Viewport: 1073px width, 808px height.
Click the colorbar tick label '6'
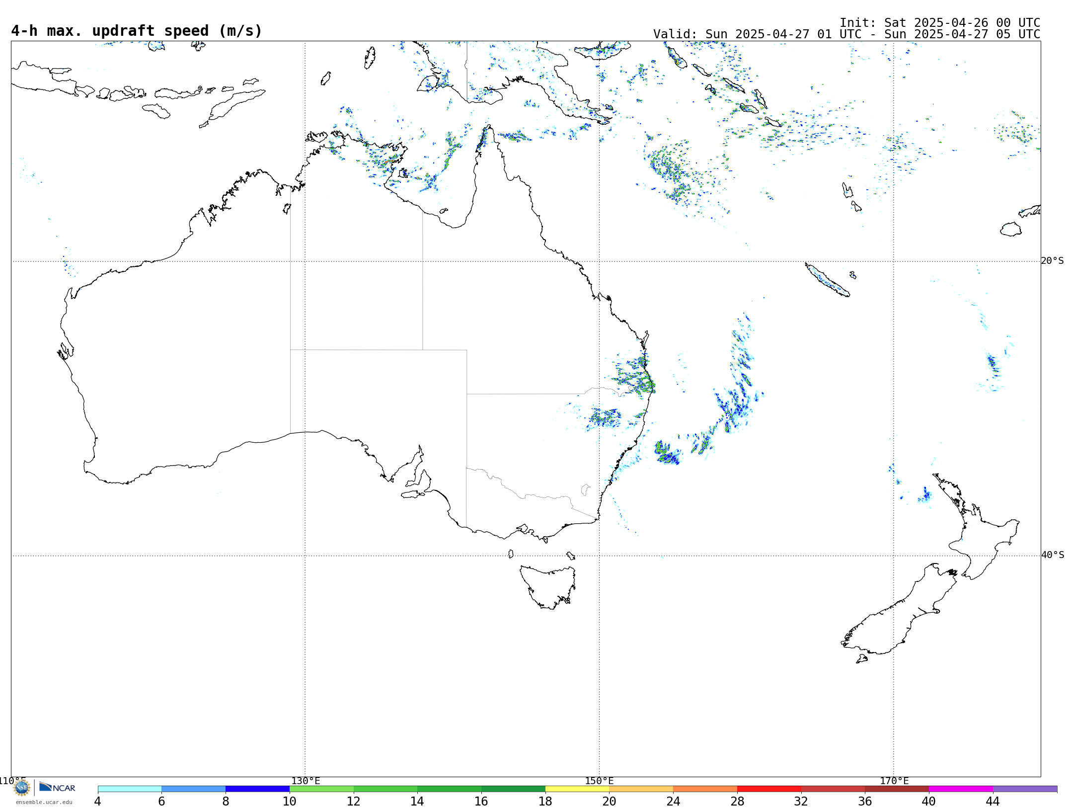click(161, 801)
